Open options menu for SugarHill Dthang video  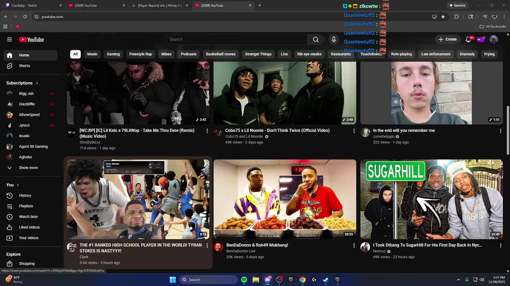(500, 245)
